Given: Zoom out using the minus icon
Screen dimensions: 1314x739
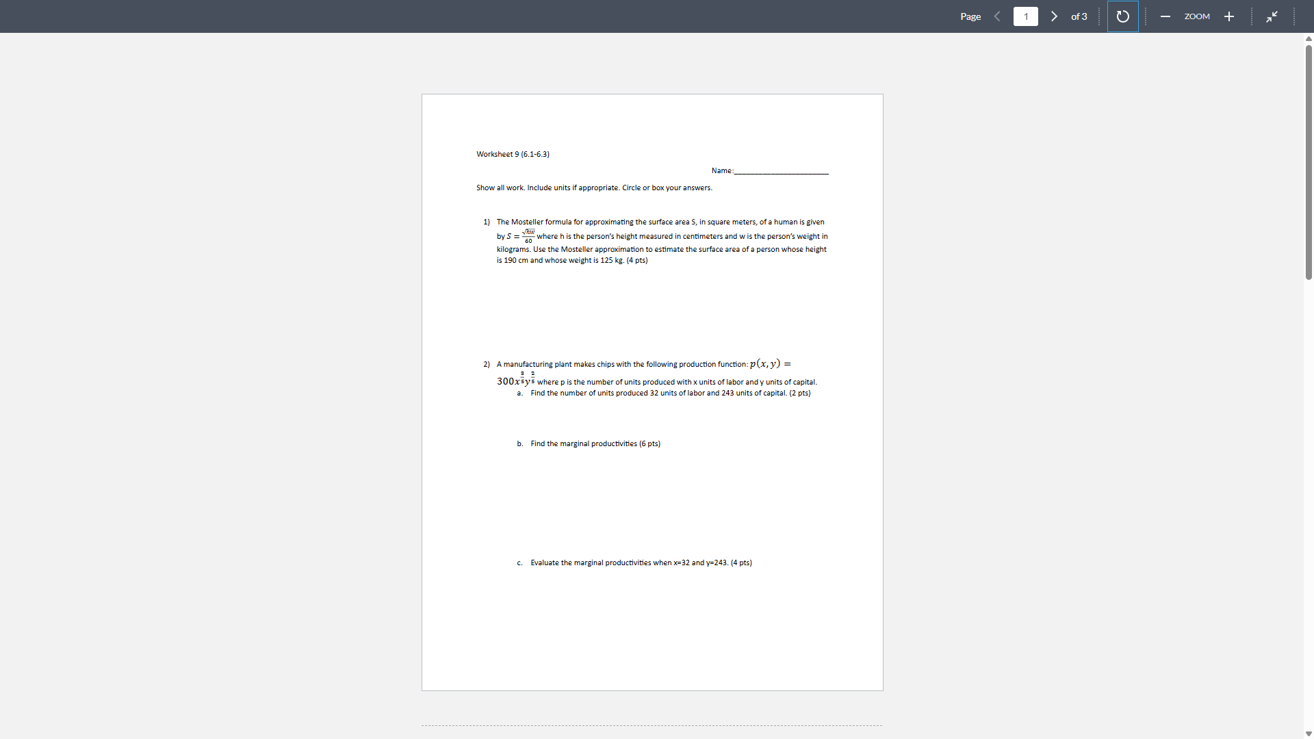Looking at the screenshot, I should (x=1165, y=16).
